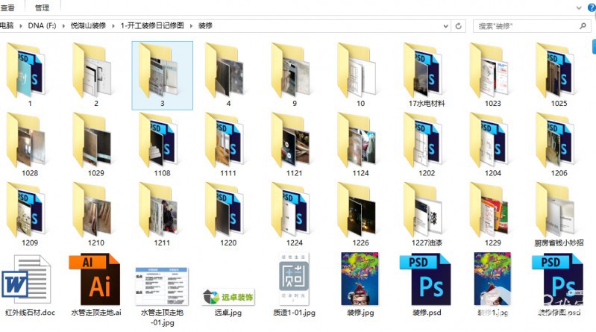Open the 管理 ribbon tab
The height and width of the screenshot is (332, 596).
pyautogui.click(x=43, y=7)
